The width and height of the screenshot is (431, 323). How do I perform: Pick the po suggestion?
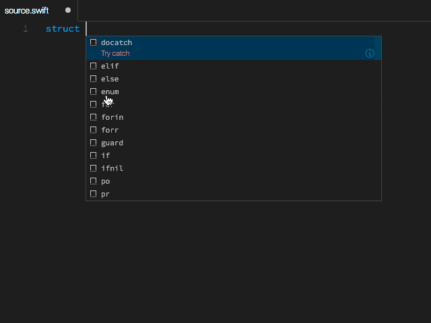(106, 181)
